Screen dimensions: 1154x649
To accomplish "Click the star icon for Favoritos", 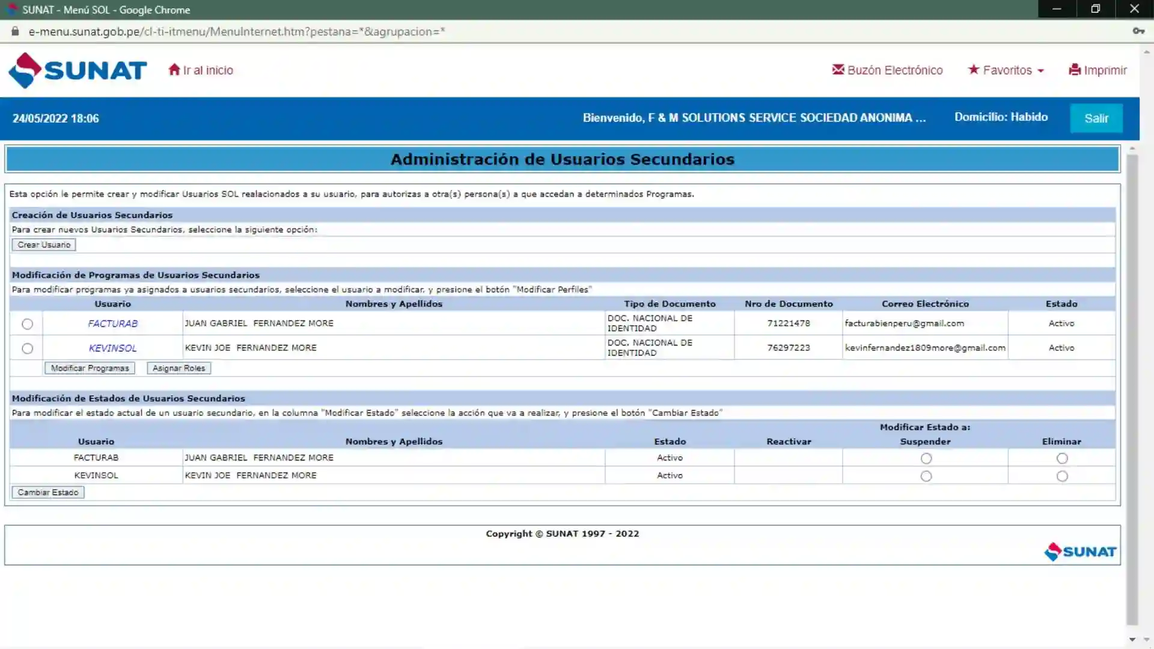I will (974, 70).
